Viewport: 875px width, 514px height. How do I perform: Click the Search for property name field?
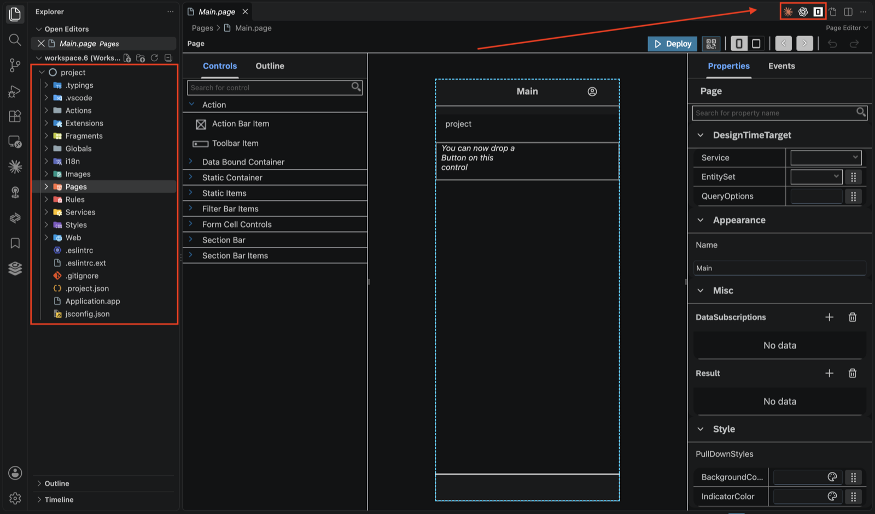(x=779, y=113)
